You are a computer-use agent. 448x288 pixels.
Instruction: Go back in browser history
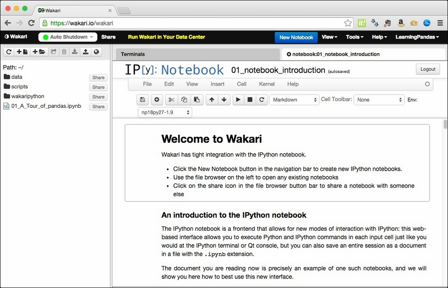[x=8, y=23]
